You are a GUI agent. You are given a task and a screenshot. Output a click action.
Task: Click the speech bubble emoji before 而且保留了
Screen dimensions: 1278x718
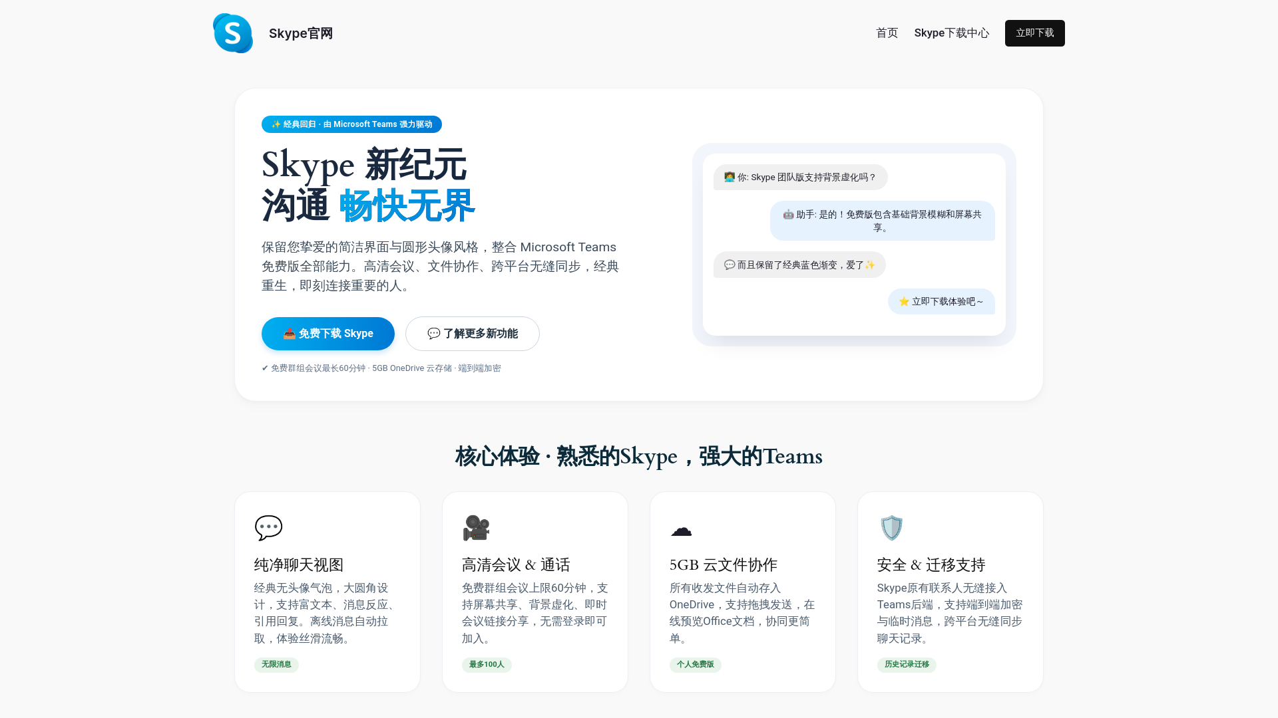click(730, 265)
